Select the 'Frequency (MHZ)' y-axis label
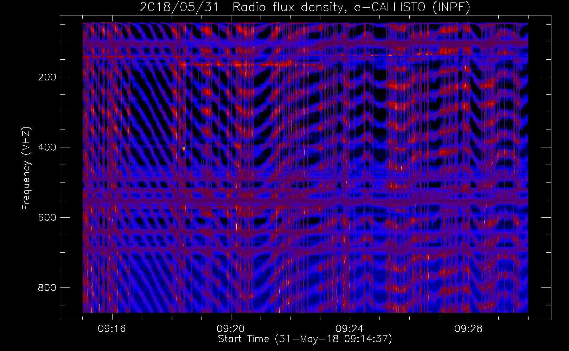 26,168
